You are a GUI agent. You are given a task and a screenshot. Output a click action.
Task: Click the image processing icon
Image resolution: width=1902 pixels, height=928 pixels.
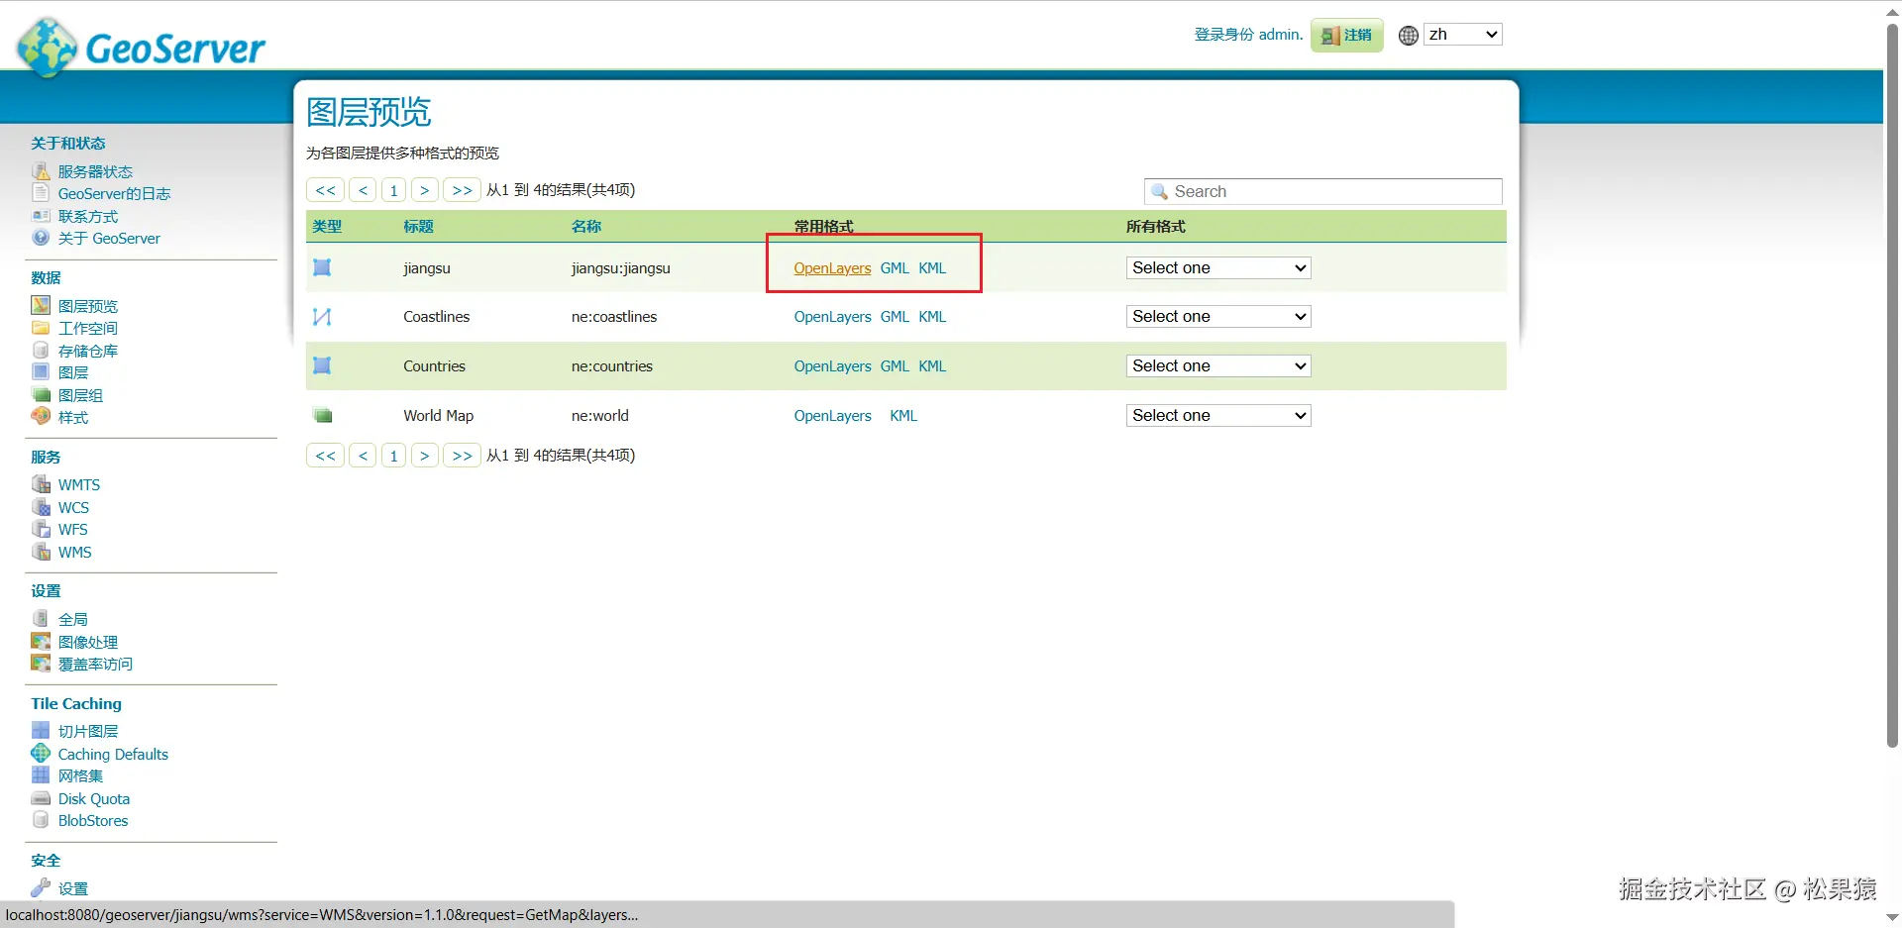coord(41,642)
